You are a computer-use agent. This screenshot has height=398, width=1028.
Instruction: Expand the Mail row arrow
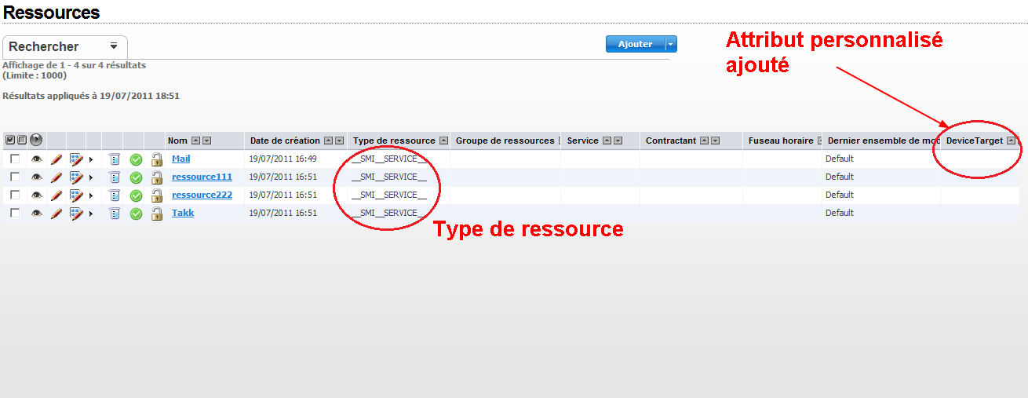tap(91, 159)
